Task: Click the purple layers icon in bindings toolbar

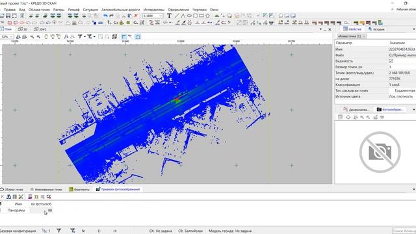Action: [x=30, y=196]
